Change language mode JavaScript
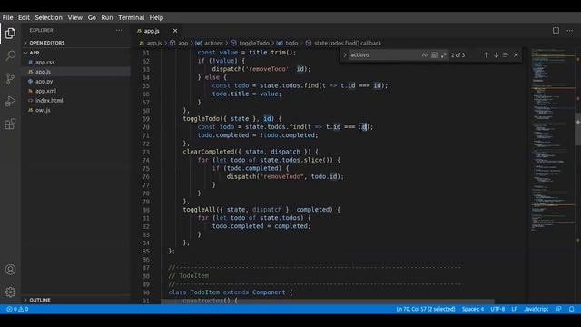This screenshot has height=327, width=581. pos(536,309)
